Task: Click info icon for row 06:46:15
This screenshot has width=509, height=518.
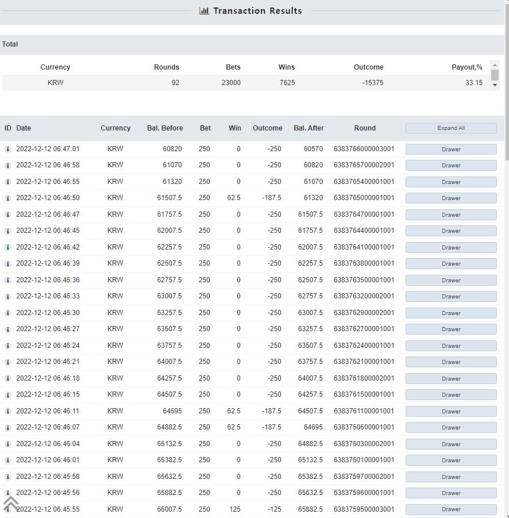Action: tap(8, 395)
